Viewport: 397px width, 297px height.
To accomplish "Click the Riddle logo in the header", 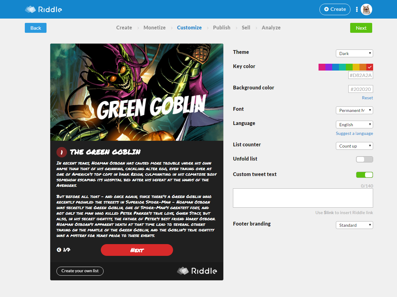I will click(43, 9).
